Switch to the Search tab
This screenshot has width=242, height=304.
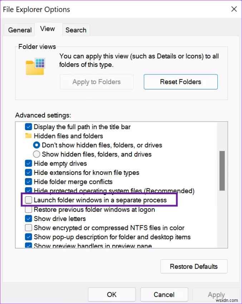[76, 30]
